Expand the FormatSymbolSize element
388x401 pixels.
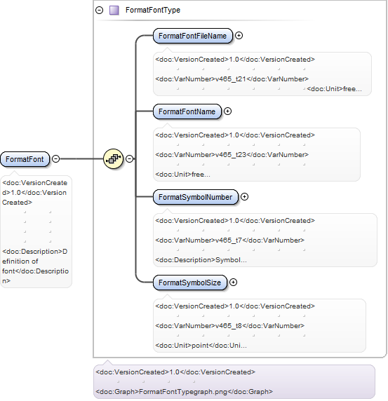click(233, 282)
